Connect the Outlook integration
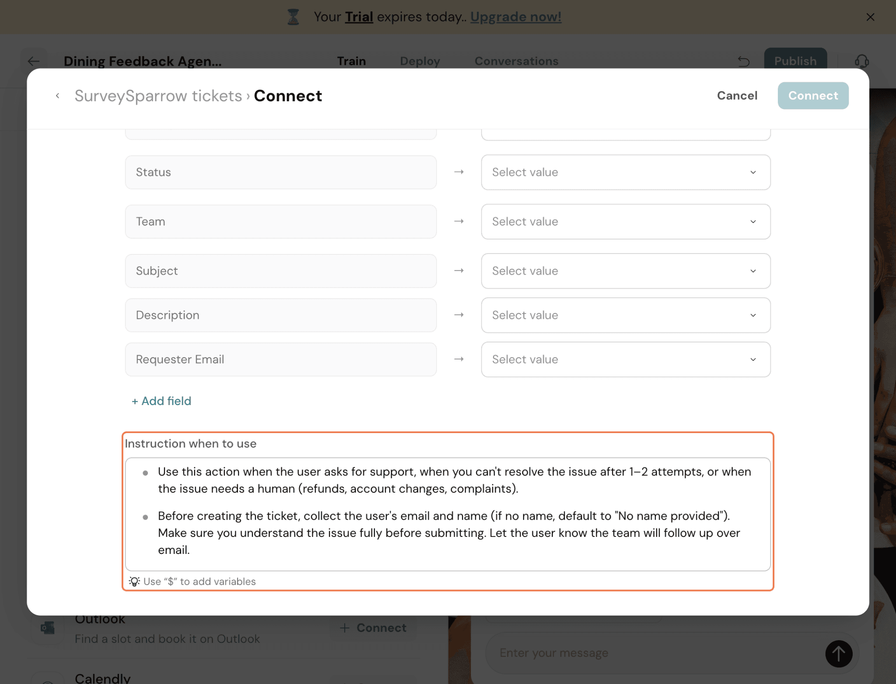This screenshot has width=896, height=684. [373, 628]
